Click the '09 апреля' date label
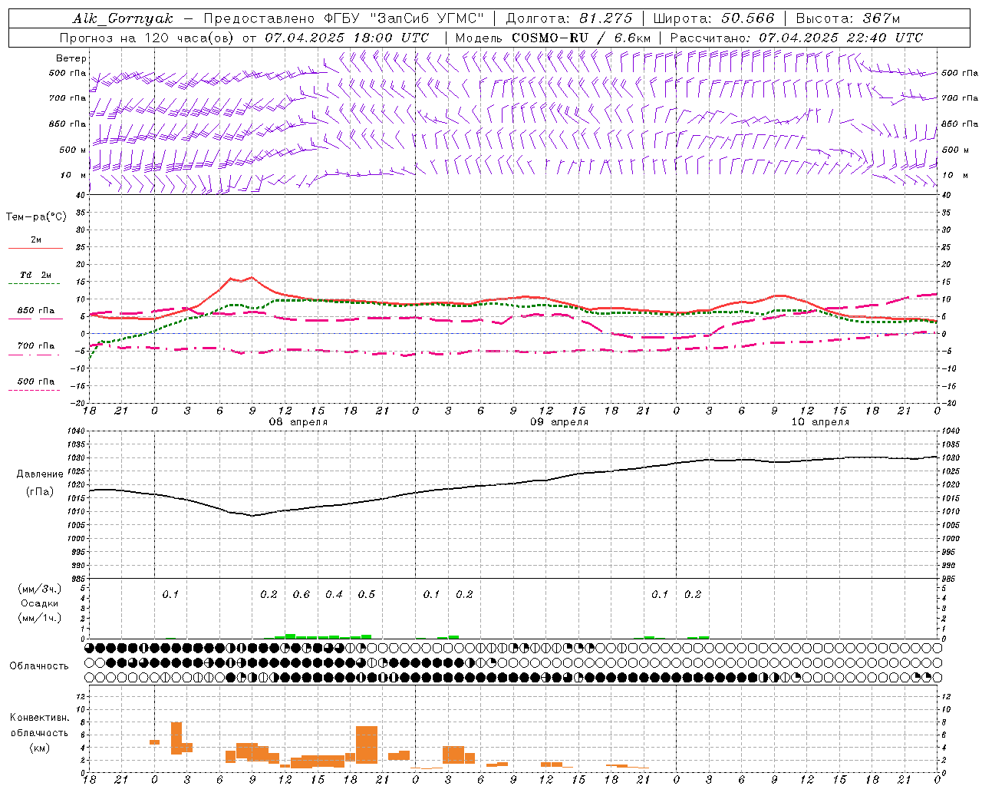This screenshot has height=786, width=982. pyautogui.click(x=559, y=422)
